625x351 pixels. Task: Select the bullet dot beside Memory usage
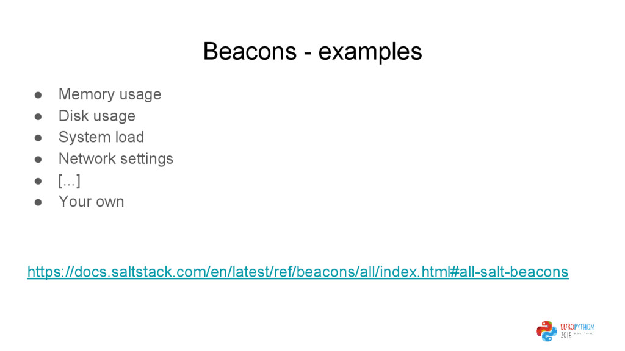click(x=38, y=95)
